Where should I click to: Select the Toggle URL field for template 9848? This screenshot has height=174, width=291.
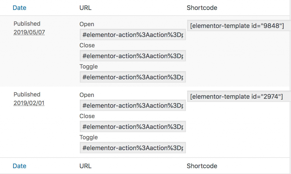[133, 77]
